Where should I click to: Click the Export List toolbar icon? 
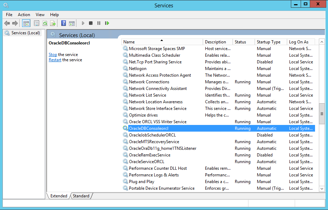[x=53, y=23]
